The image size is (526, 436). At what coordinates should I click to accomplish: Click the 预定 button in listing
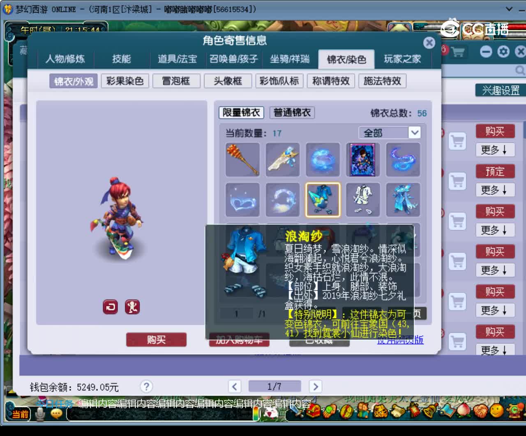coord(495,171)
